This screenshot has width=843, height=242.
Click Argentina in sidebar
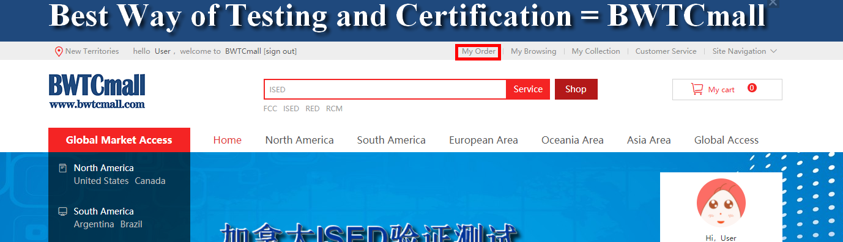point(94,224)
